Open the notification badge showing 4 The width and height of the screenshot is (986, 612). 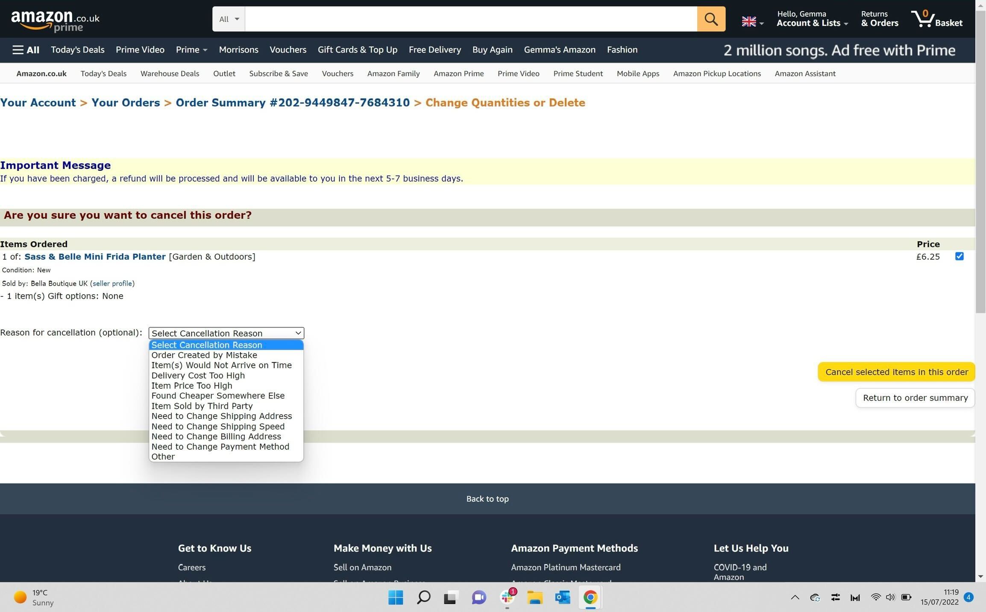pyautogui.click(x=969, y=597)
